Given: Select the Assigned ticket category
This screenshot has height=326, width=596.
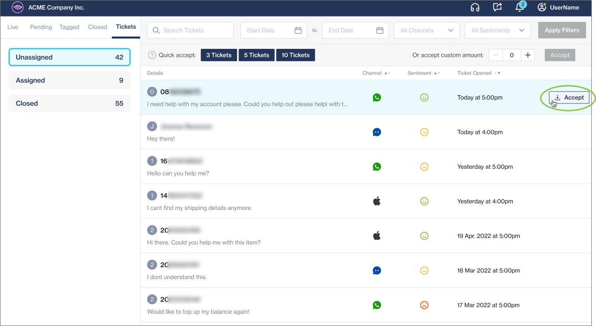Looking at the screenshot, I should click(x=69, y=80).
